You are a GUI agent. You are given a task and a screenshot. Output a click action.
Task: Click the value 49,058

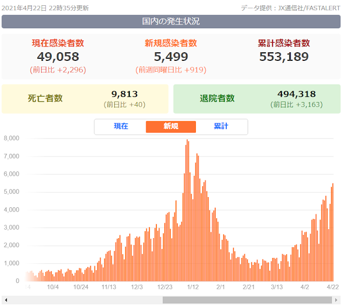[x=58, y=57]
